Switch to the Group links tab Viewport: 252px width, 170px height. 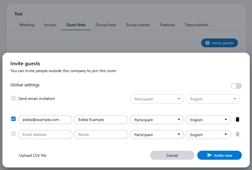pyautogui.click(x=106, y=25)
